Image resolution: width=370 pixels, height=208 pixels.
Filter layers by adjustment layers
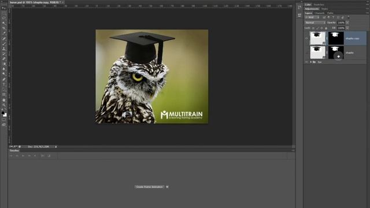[x=329, y=17]
